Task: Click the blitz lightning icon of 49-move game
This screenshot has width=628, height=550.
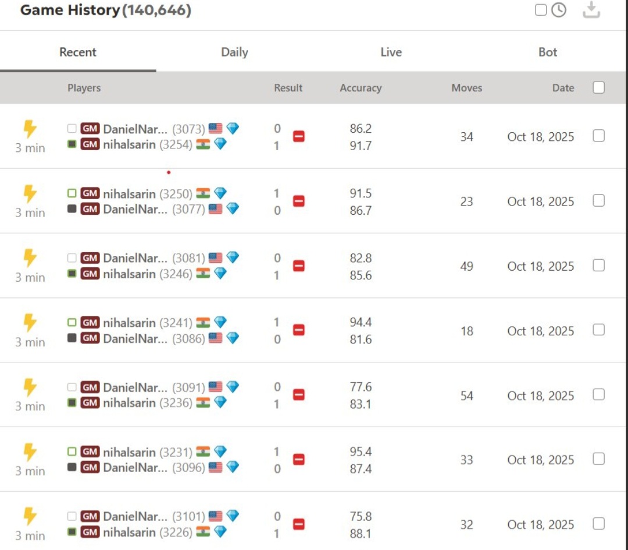Action: pos(30,258)
